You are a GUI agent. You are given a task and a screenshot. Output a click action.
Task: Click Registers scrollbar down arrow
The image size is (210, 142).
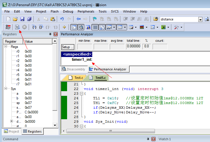coord(55,125)
